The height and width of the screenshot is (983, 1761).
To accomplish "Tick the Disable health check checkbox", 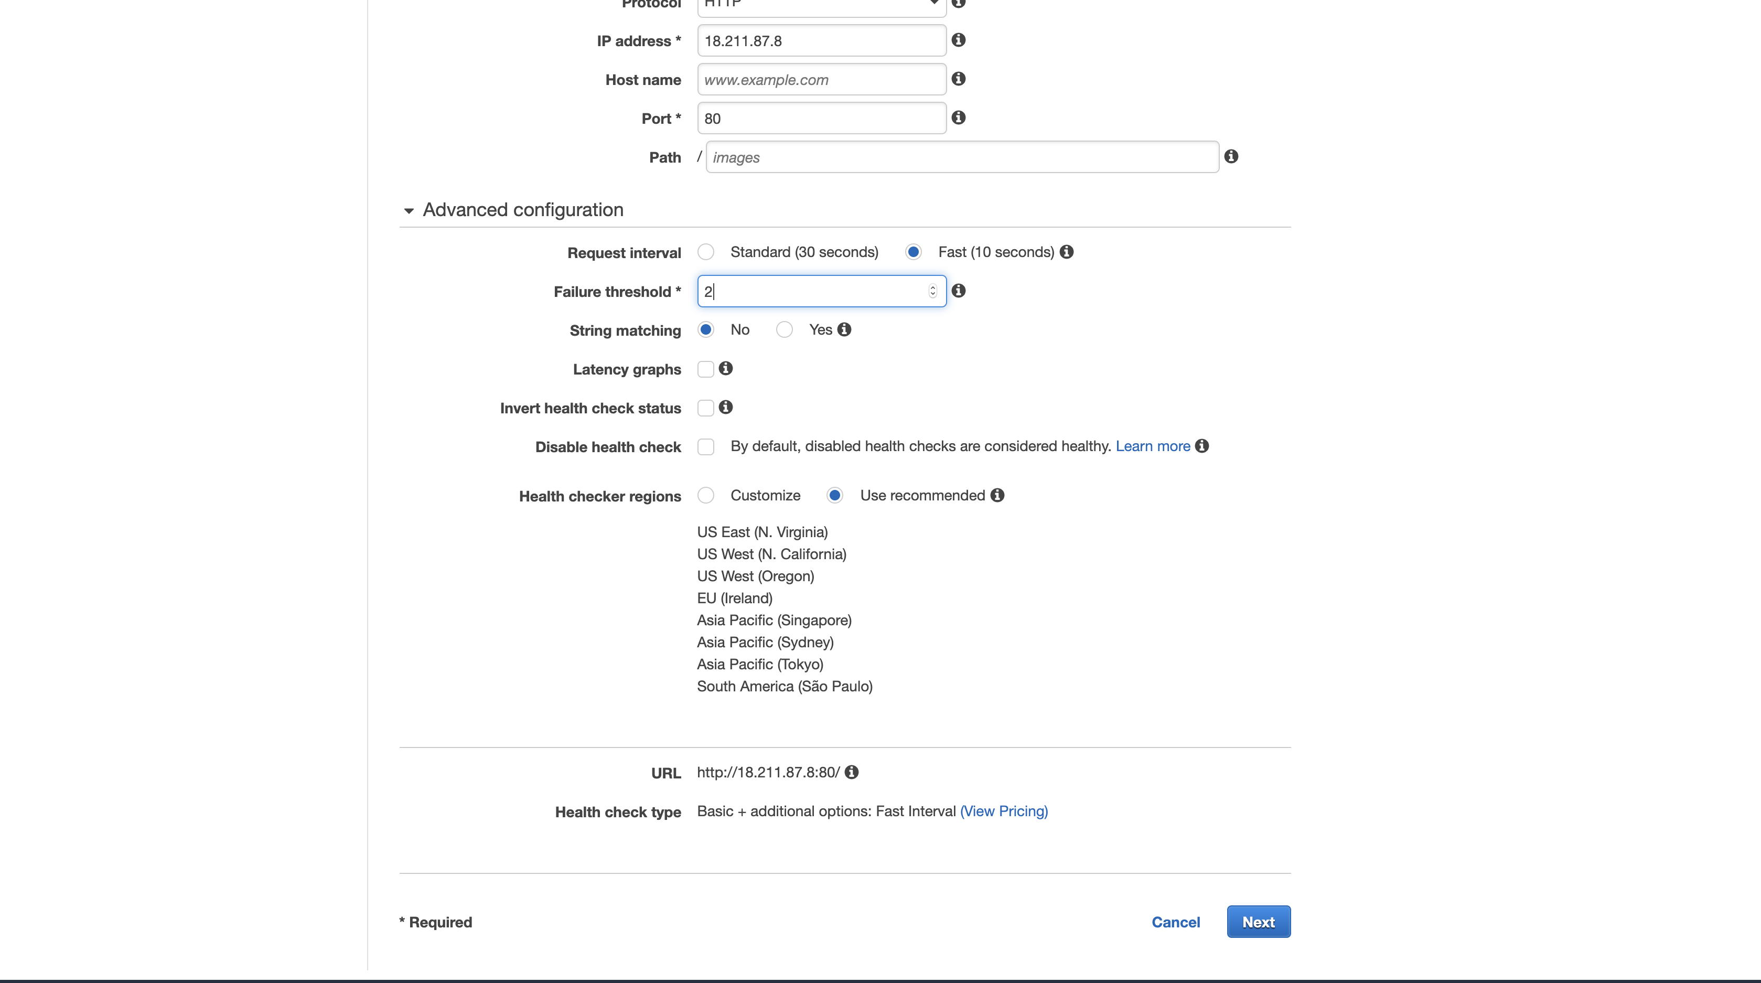I will point(705,447).
